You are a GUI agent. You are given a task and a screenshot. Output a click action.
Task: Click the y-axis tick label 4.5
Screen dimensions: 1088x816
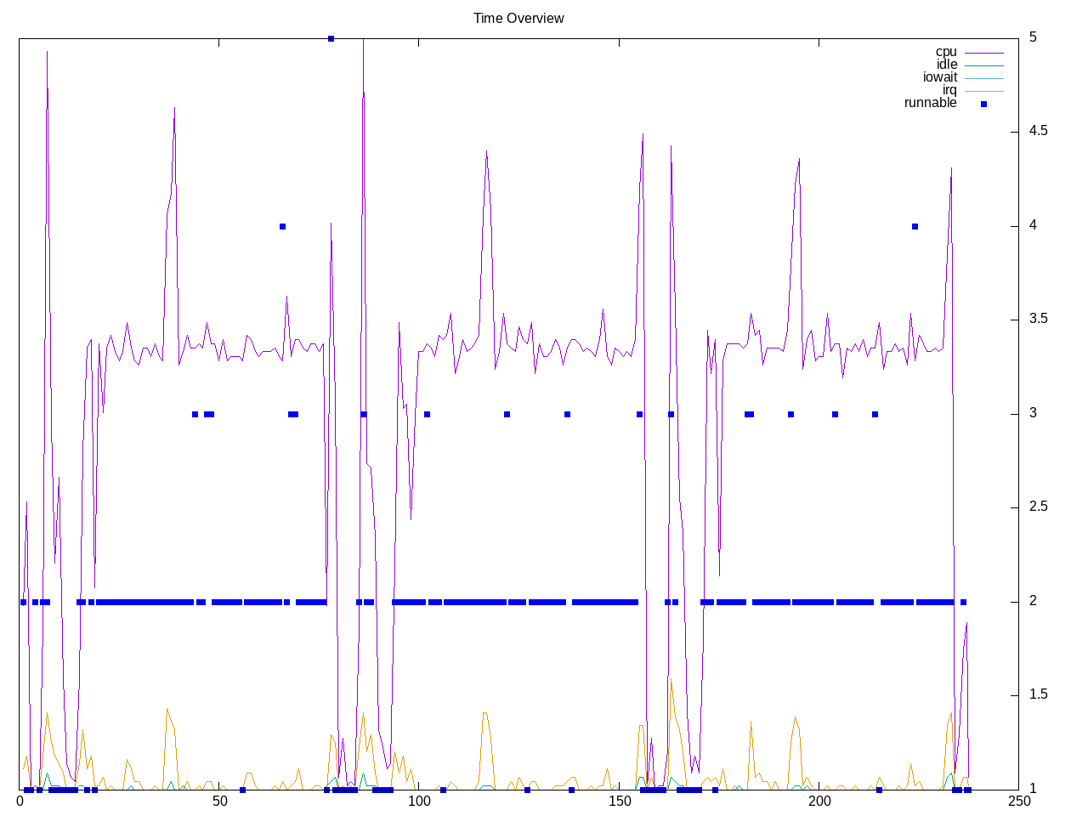[x=1039, y=131]
